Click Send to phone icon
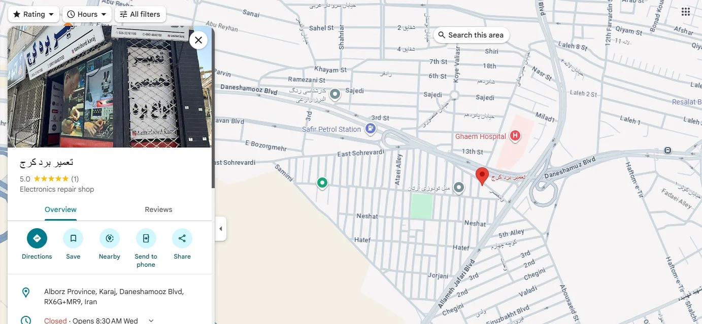Viewport: 702px width, 324px height. pos(146,238)
